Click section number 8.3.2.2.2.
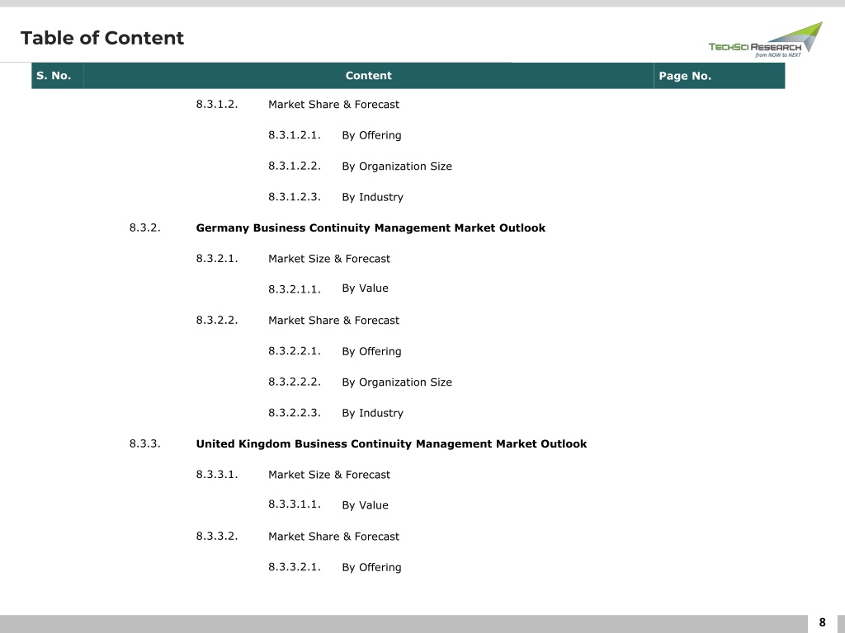Screen dimensions: 845x633 click(295, 382)
